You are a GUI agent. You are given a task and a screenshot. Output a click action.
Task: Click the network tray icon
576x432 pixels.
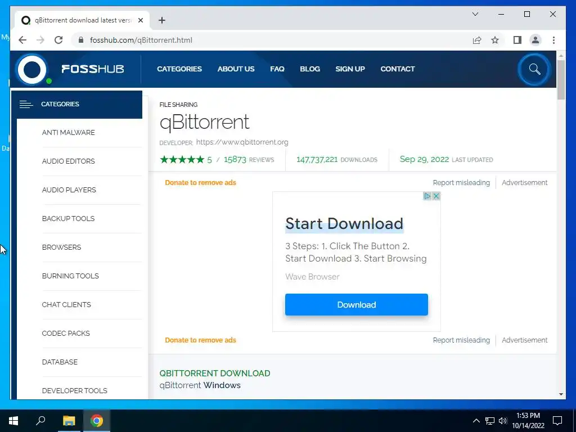tap(490, 421)
